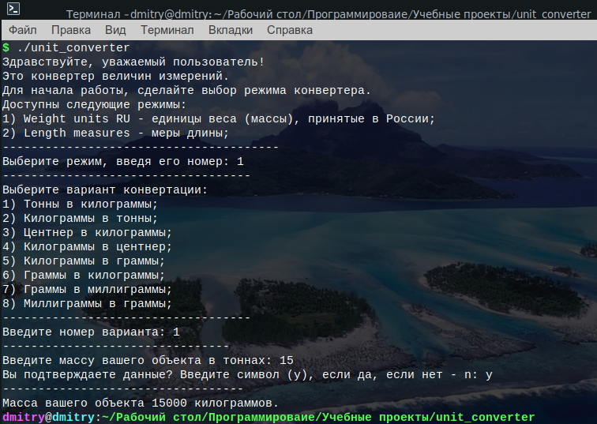Open the Вид menu
Viewport: 597px width, 424px height.
(x=115, y=30)
